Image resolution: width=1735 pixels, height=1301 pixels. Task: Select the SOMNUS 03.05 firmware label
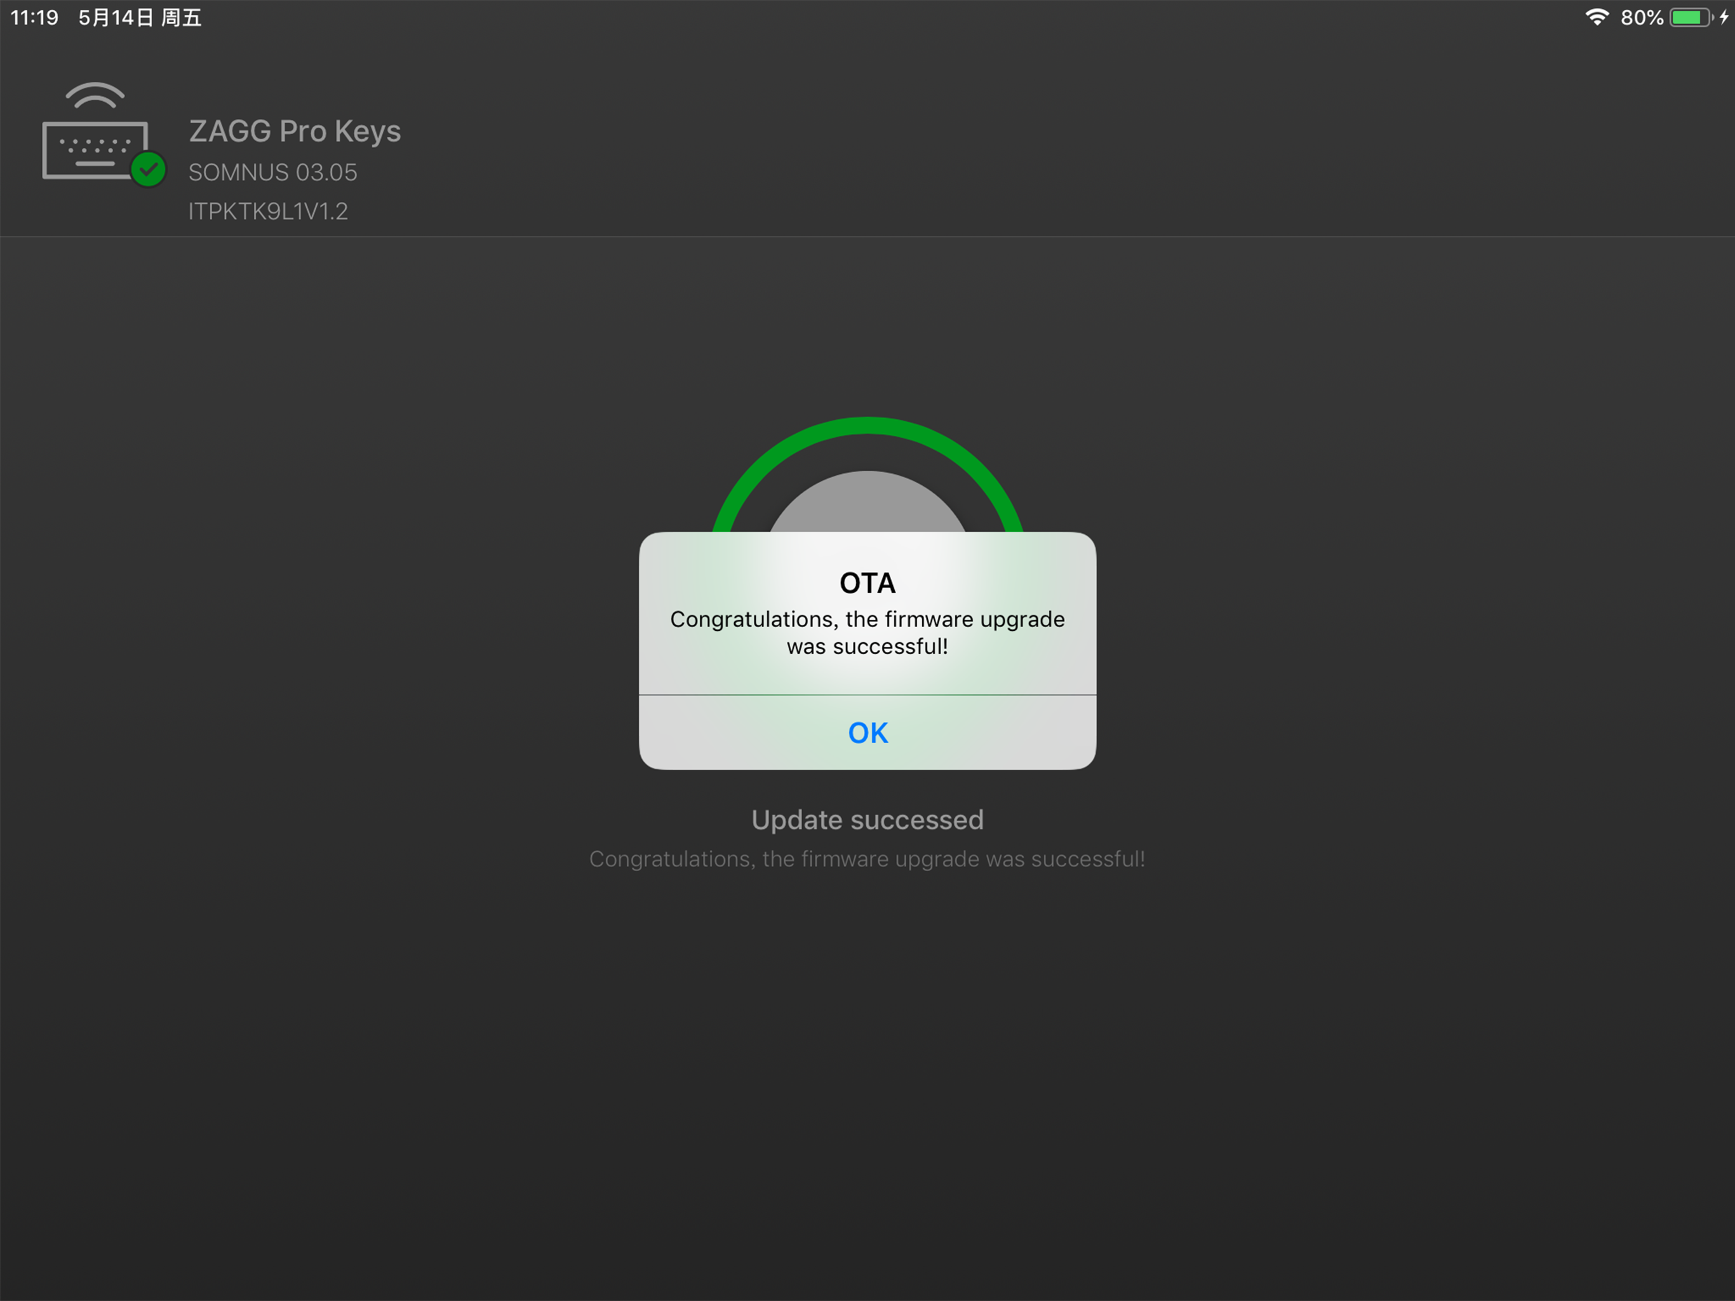(272, 172)
